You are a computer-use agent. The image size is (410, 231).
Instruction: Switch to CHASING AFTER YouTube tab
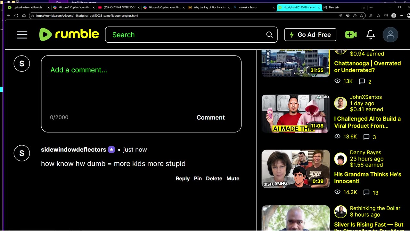[x=119, y=7]
